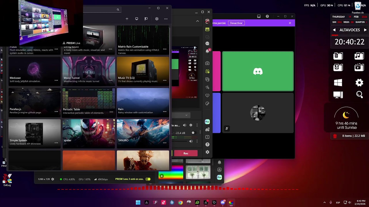
Task: Open the profile avatar in PRISM's sidebar
Action: click(207, 21)
